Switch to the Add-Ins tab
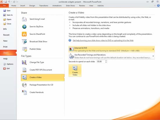 [101, 6]
